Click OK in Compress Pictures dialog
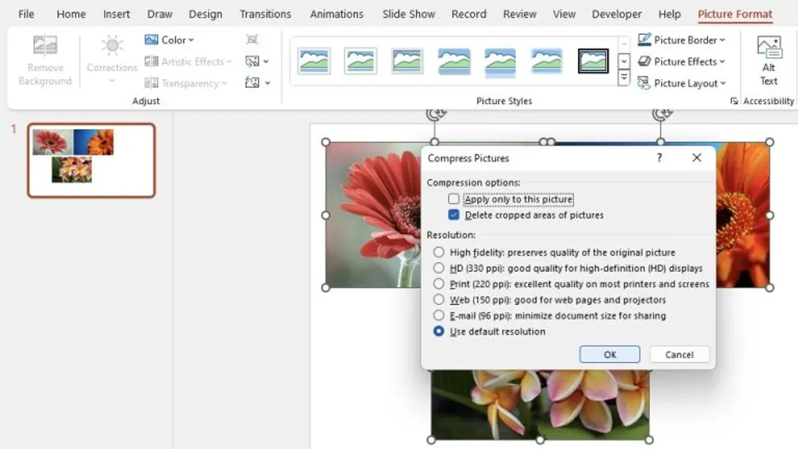Image resolution: width=798 pixels, height=449 pixels. point(610,355)
